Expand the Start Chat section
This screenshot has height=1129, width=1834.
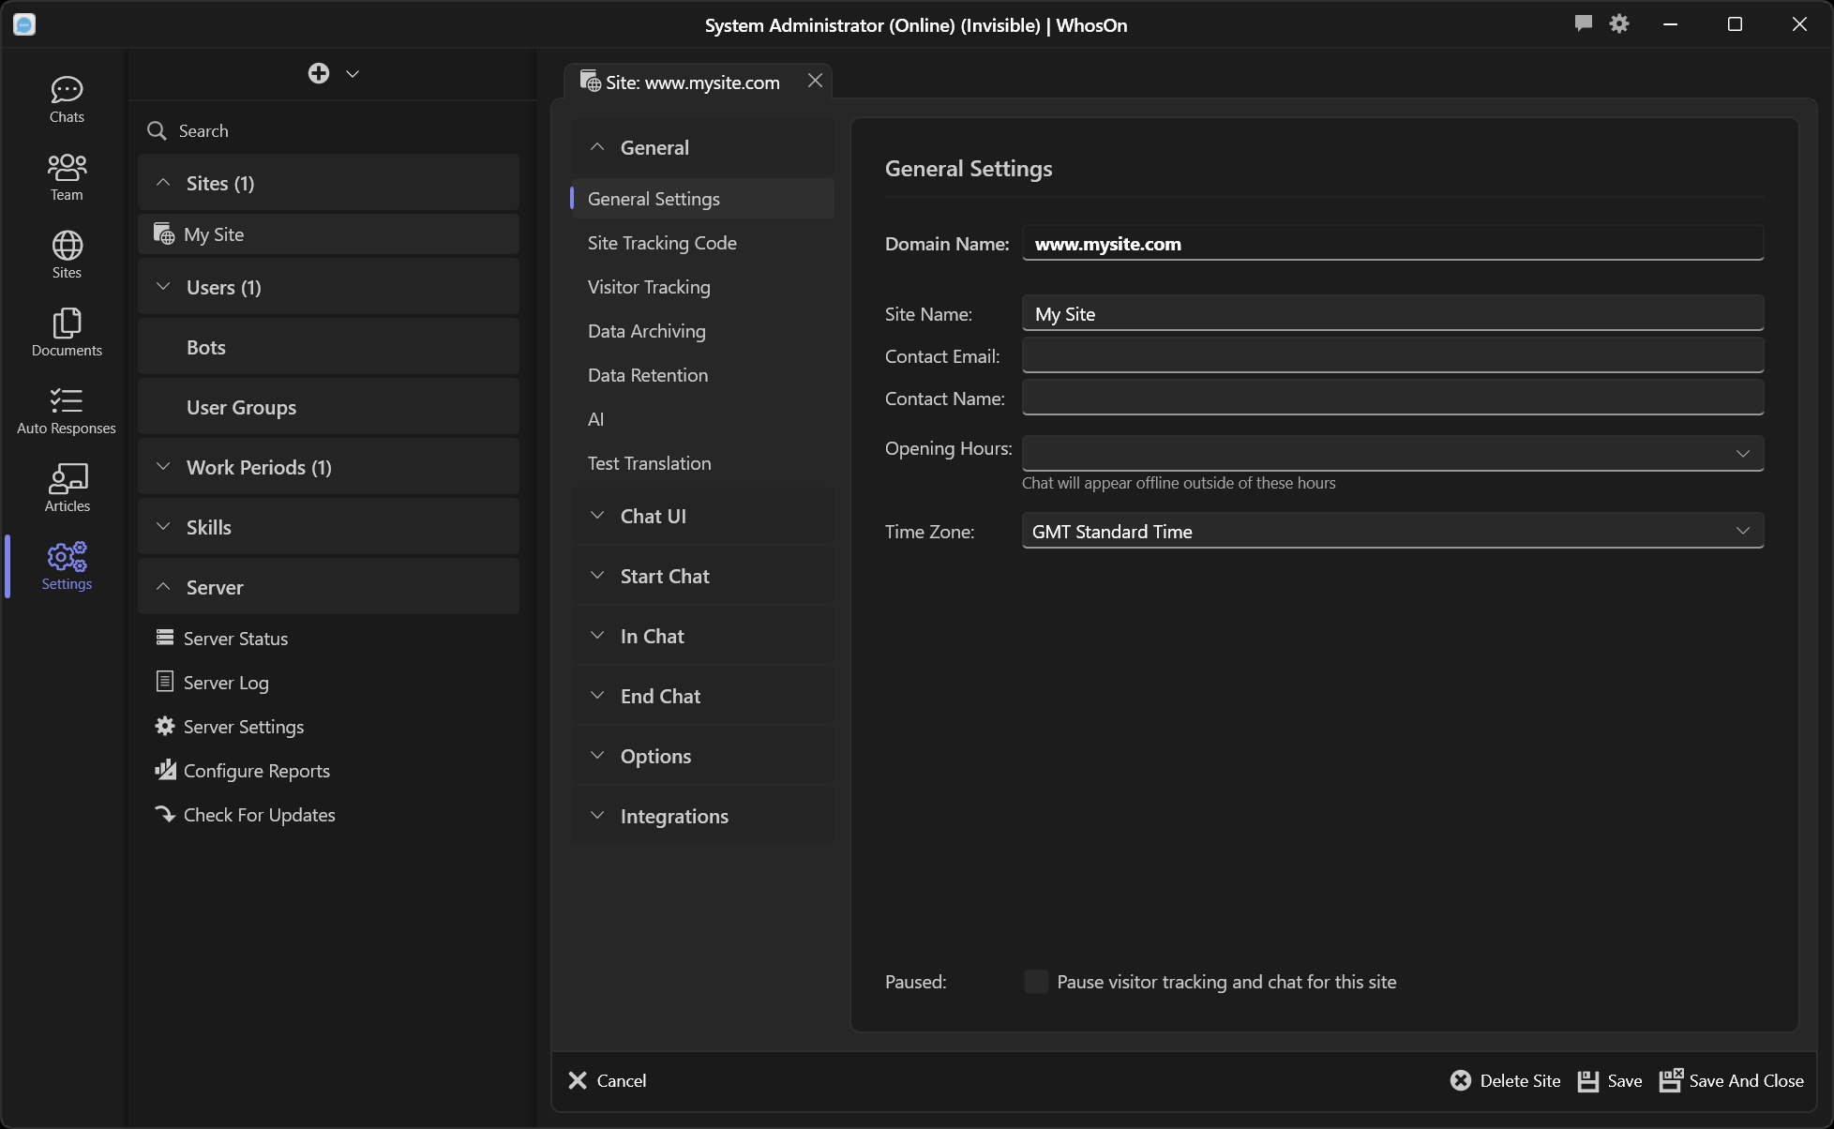[x=666, y=575]
